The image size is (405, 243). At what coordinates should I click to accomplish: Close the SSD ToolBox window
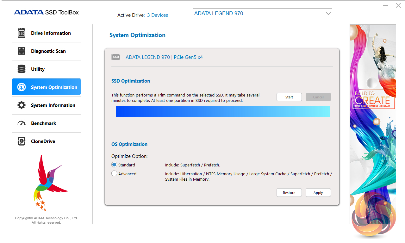[x=398, y=6]
